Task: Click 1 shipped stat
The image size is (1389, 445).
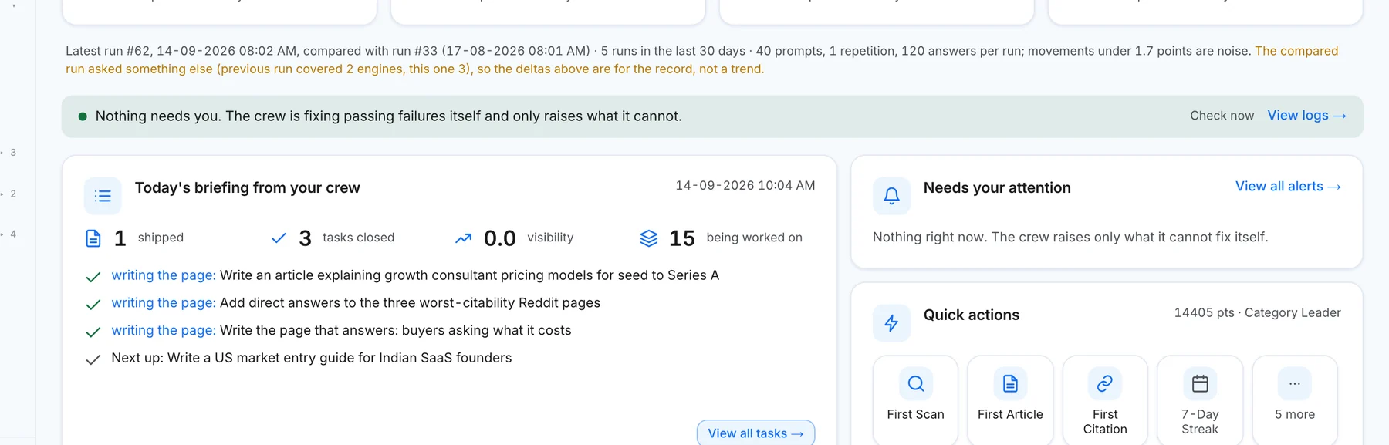Action: point(134,238)
